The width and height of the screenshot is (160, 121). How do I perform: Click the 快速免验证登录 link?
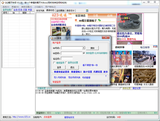[x=62, y=72]
